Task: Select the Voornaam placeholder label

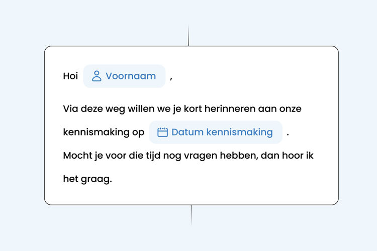Action: click(131, 76)
